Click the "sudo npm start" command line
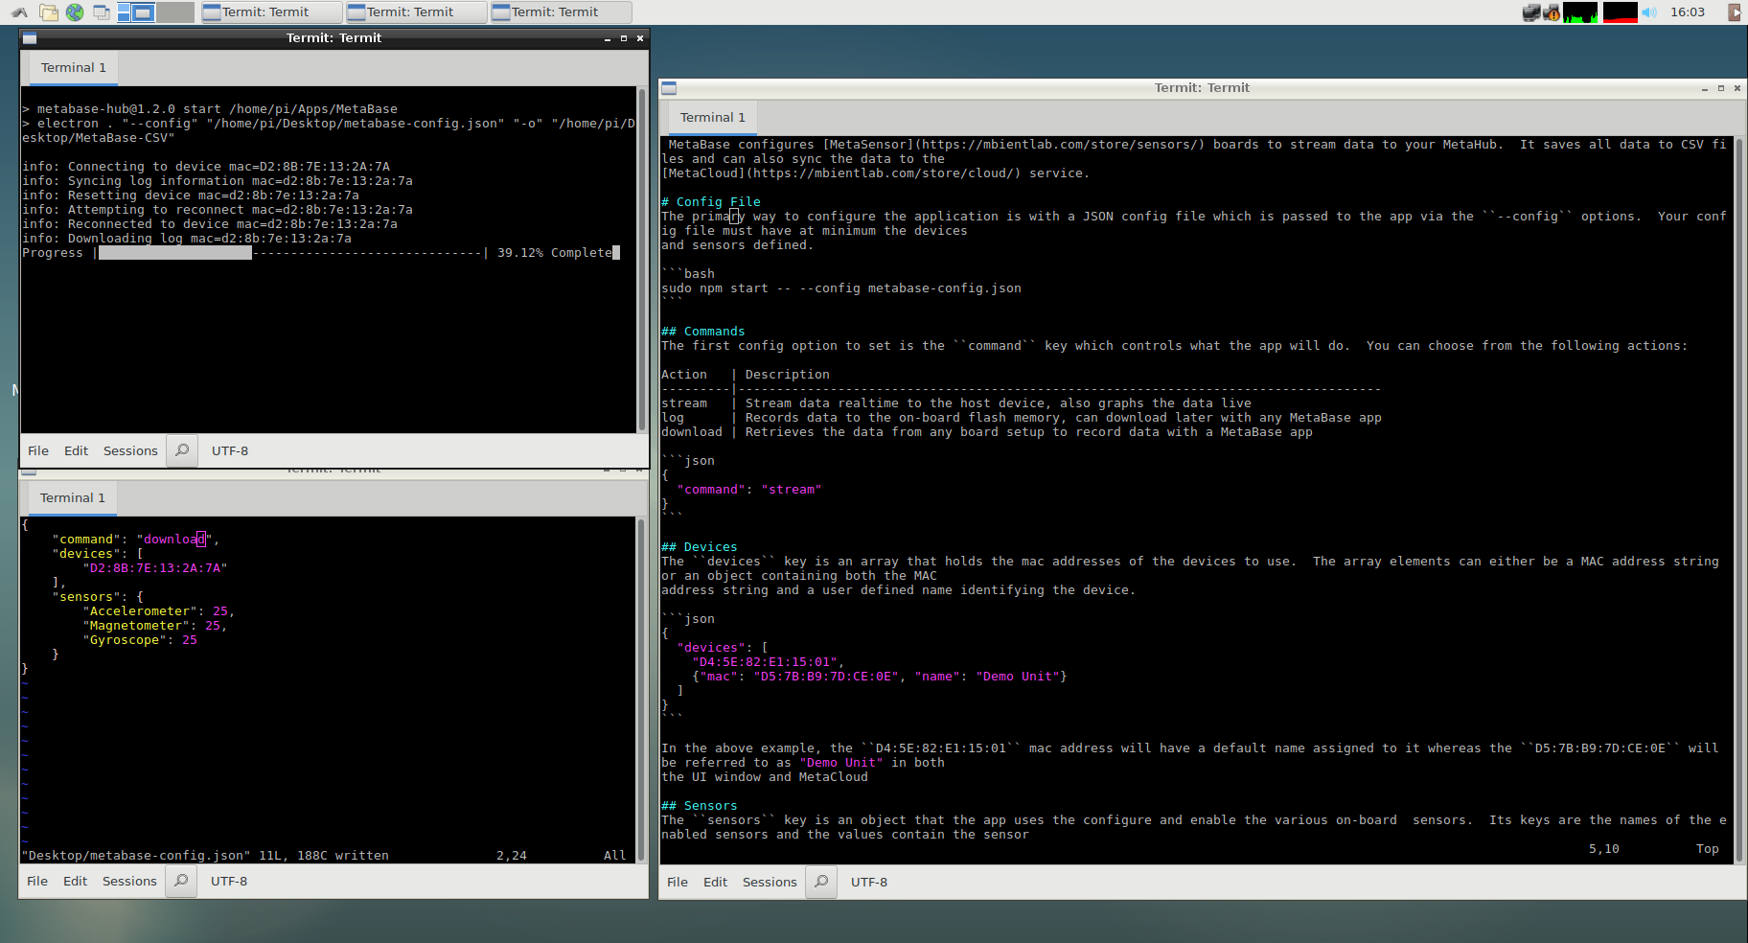 click(841, 288)
